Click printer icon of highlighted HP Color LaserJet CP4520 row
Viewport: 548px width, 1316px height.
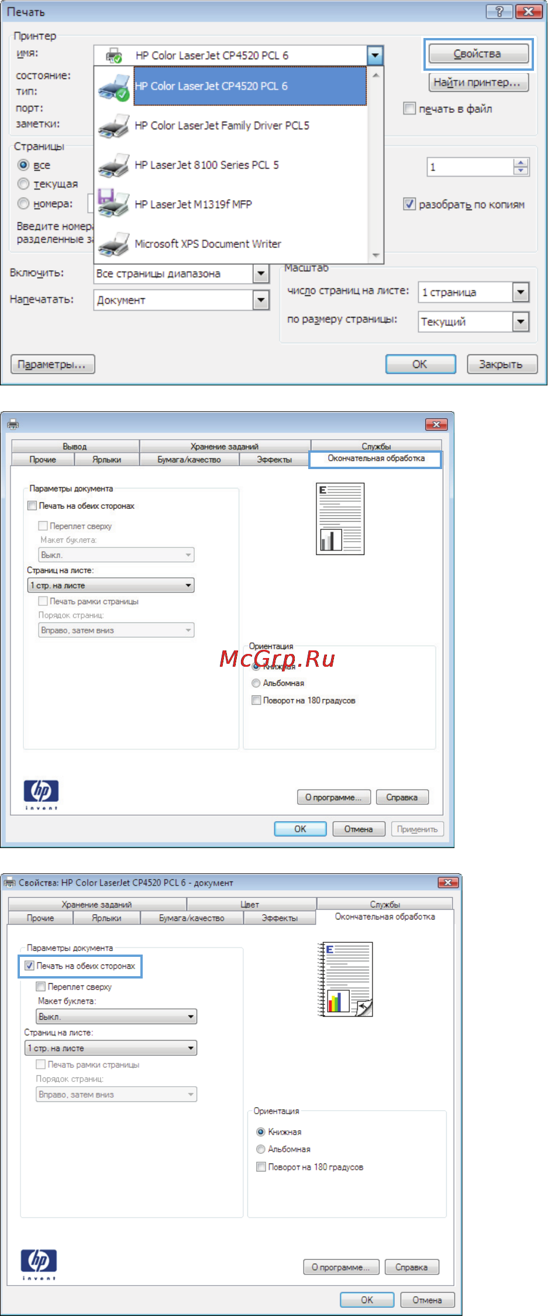(113, 87)
